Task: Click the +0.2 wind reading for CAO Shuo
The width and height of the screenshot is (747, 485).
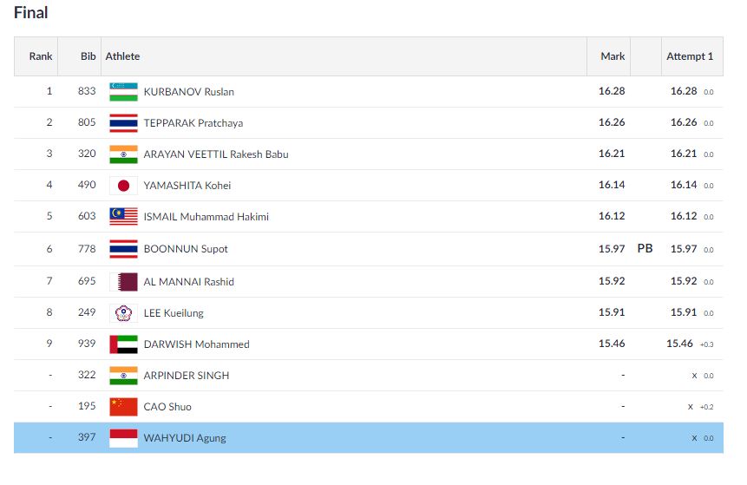Action: tap(706, 407)
